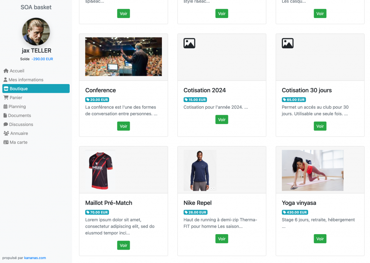The width and height of the screenshot is (370, 263).
Task: Click the Haut de running description
Action: [220, 223]
